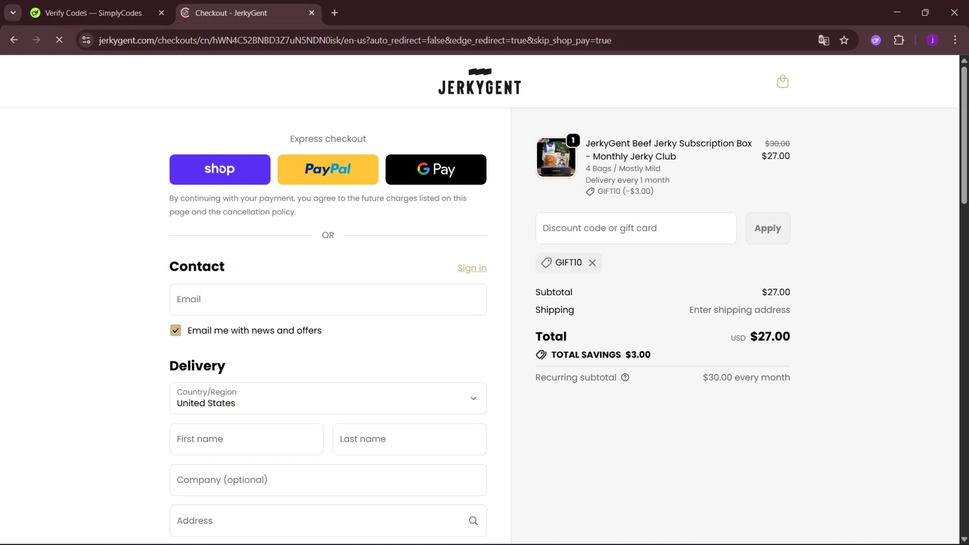
Task: Click the product title JerkyGent Beef Jerky Subscription Box
Action: (669, 150)
